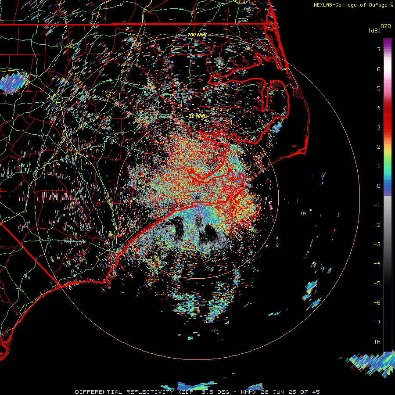This screenshot has height=395, width=395.
Task: Click the 7 value on the color scale
Action: point(379,49)
